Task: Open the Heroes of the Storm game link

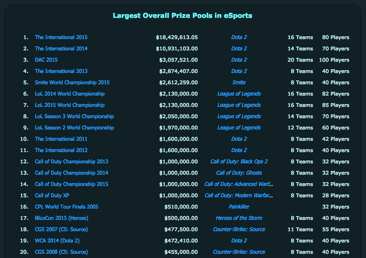Action: pyautogui.click(x=239, y=218)
